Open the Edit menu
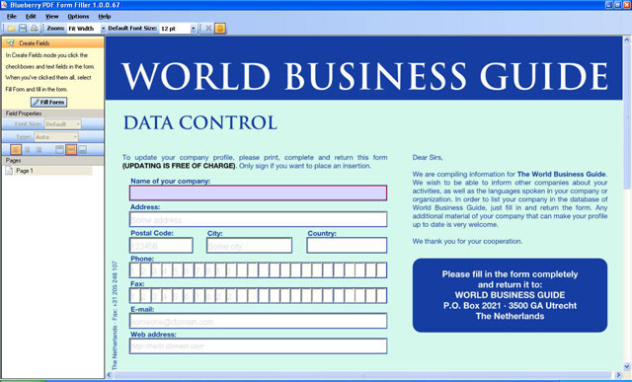The height and width of the screenshot is (382, 632). click(x=31, y=17)
